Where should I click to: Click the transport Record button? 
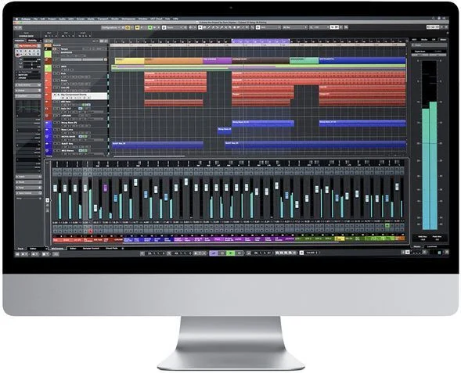[x=240, y=253]
